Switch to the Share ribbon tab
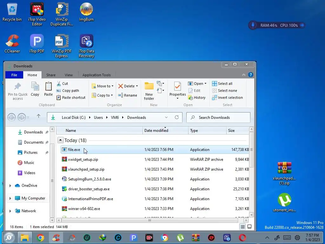This screenshot has width=325, height=244. [x=51, y=75]
